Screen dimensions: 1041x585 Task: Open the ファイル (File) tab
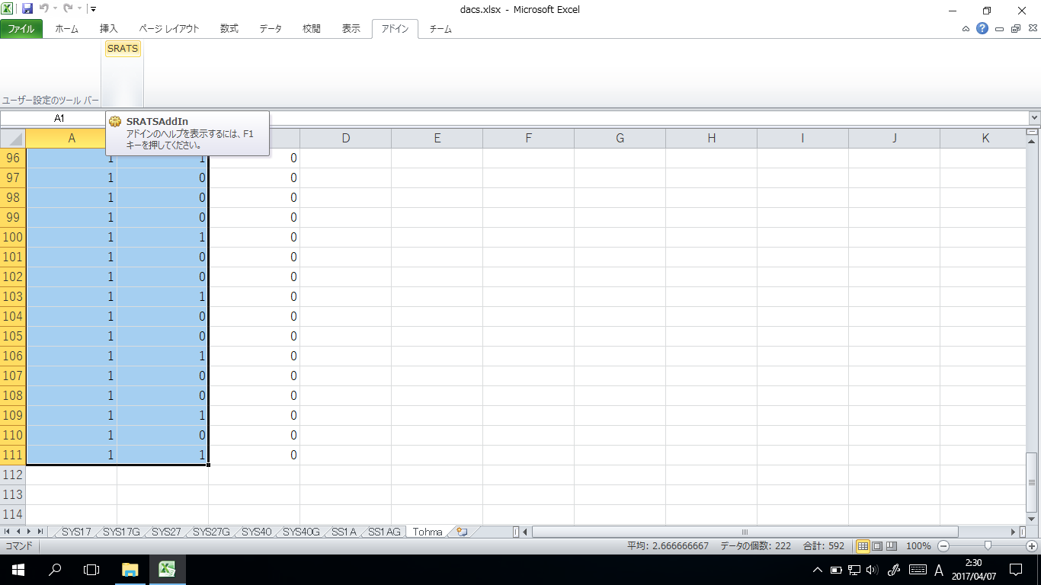click(21, 29)
